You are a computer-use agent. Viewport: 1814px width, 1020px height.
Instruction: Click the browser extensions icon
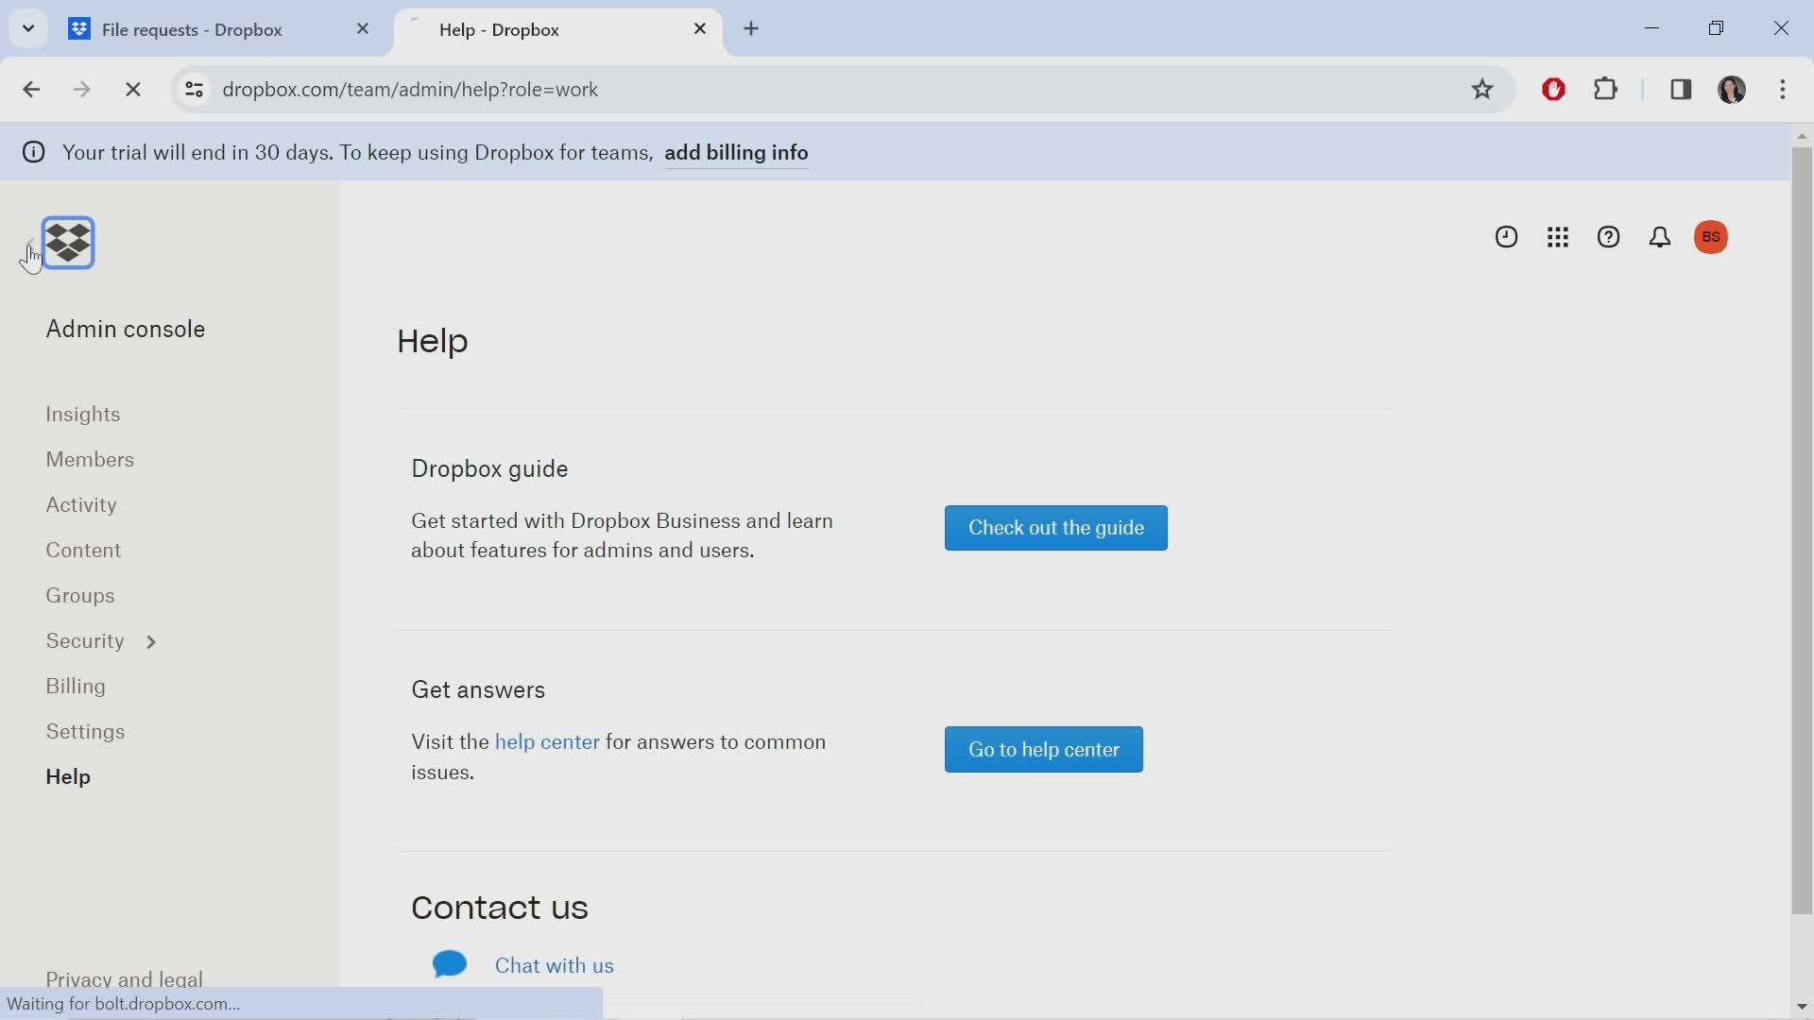click(x=1606, y=89)
